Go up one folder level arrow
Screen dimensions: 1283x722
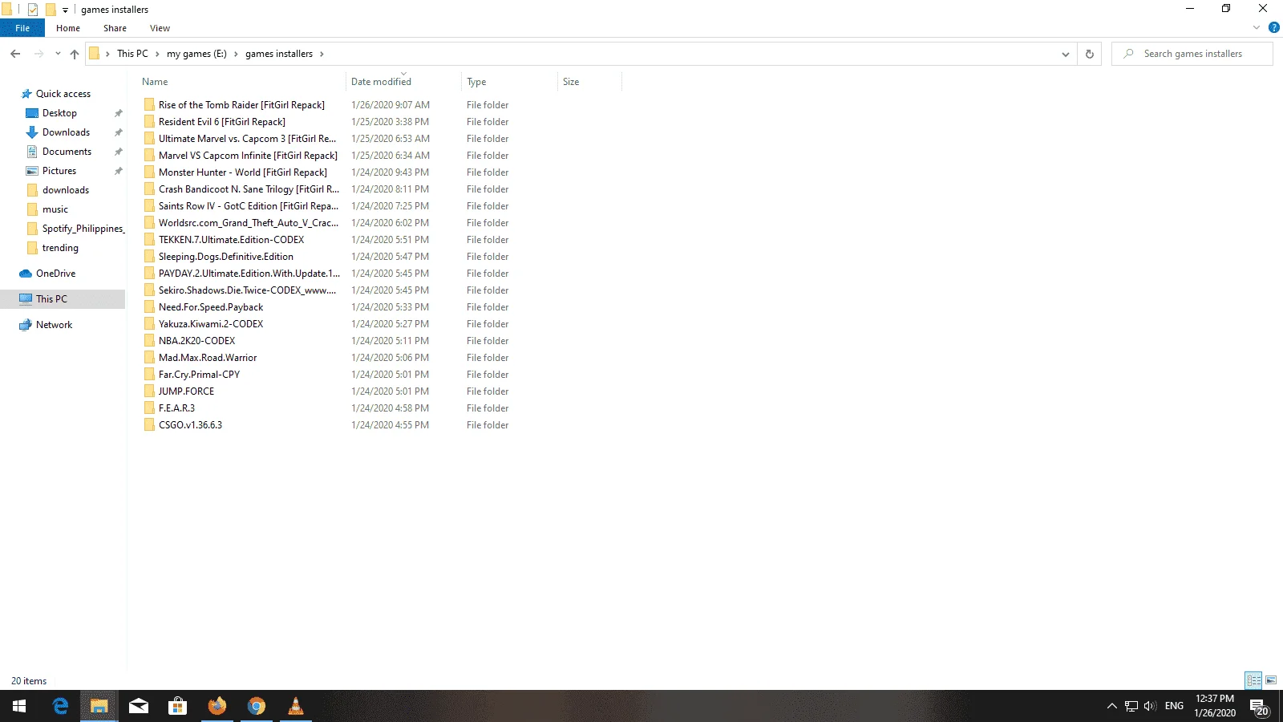coord(75,54)
